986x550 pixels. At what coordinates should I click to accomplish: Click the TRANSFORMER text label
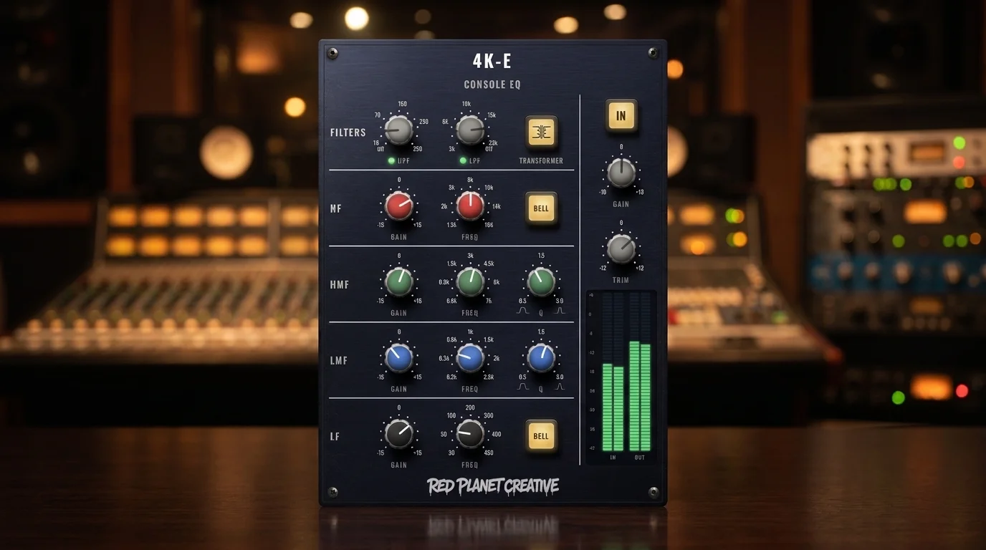tap(541, 161)
